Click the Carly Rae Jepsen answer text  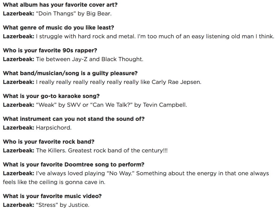coord(102,82)
